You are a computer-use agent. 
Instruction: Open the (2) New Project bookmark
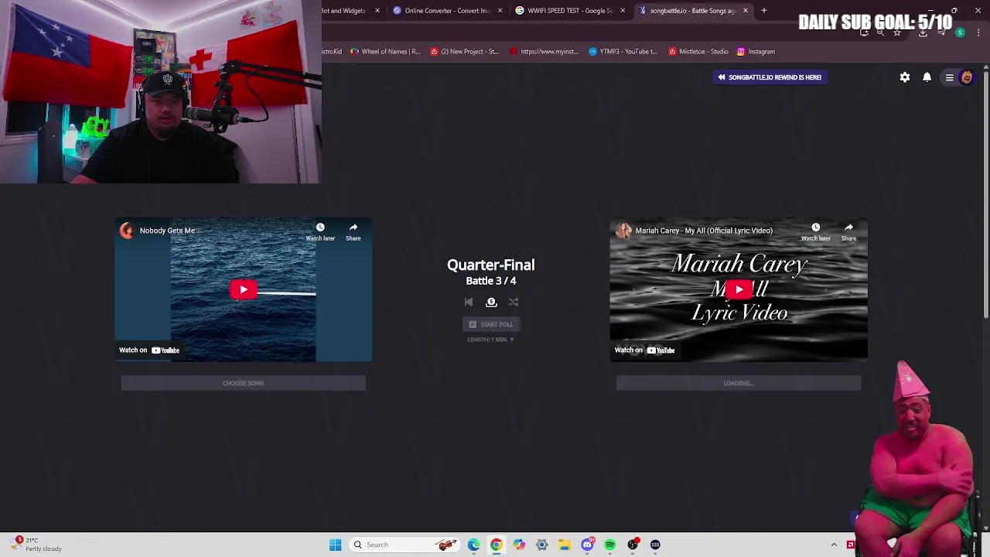click(465, 52)
